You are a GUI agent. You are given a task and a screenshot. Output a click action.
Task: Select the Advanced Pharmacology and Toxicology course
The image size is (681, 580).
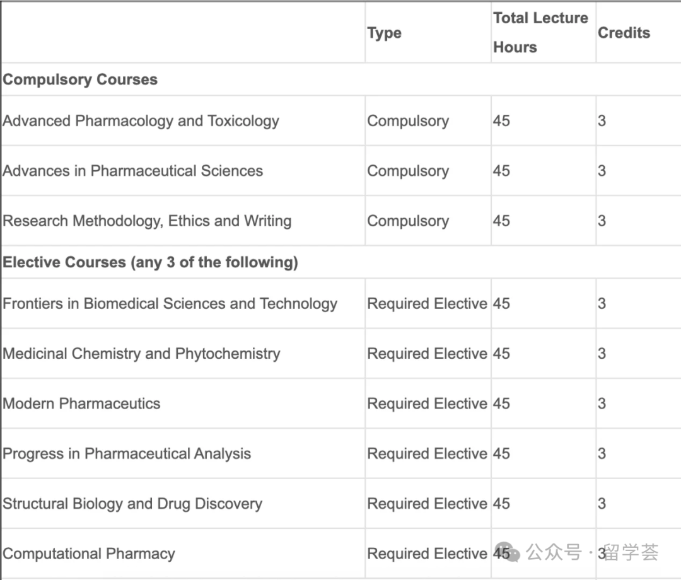tap(141, 120)
